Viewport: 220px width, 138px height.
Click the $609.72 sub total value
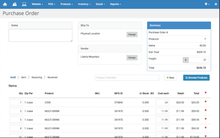click(x=201, y=52)
